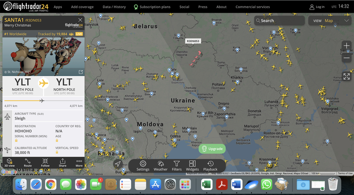Screen dimensions: 354x195
Task: Click the Ukraine country label on map
Action: coord(183,101)
